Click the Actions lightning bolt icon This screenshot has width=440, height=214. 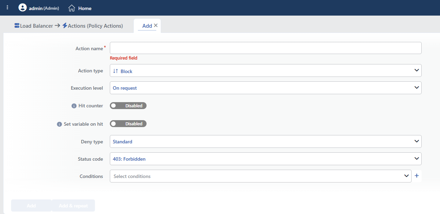(65, 26)
